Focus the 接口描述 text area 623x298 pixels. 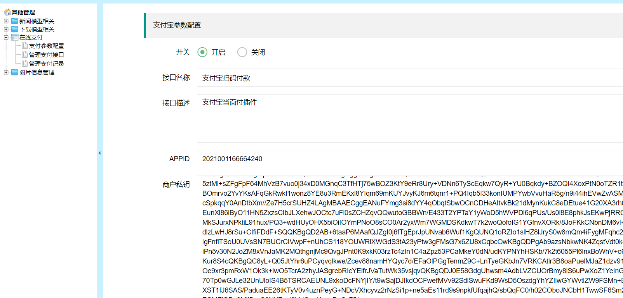pos(410,118)
